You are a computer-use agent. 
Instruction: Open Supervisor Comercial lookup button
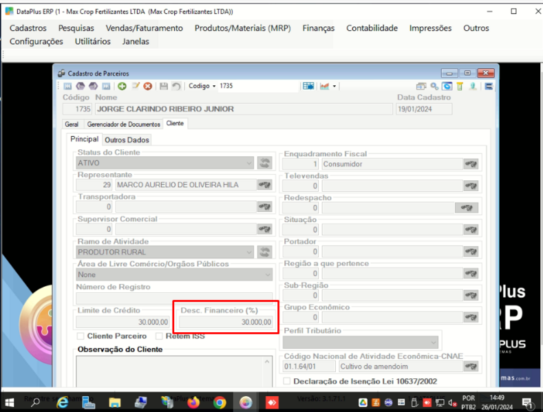pyautogui.click(x=264, y=229)
